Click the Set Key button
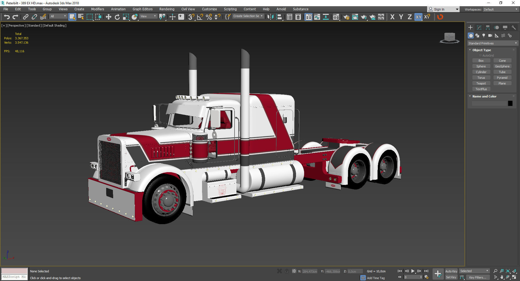 pyautogui.click(x=451, y=277)
